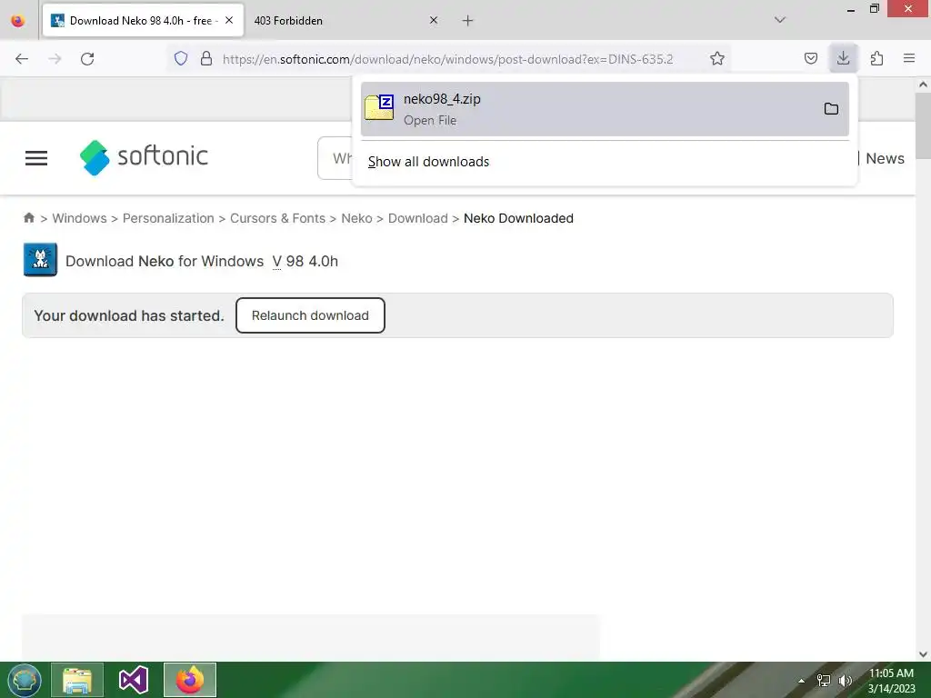Click 'Your download has started.' text
The image size is (931, 698).
129,315
